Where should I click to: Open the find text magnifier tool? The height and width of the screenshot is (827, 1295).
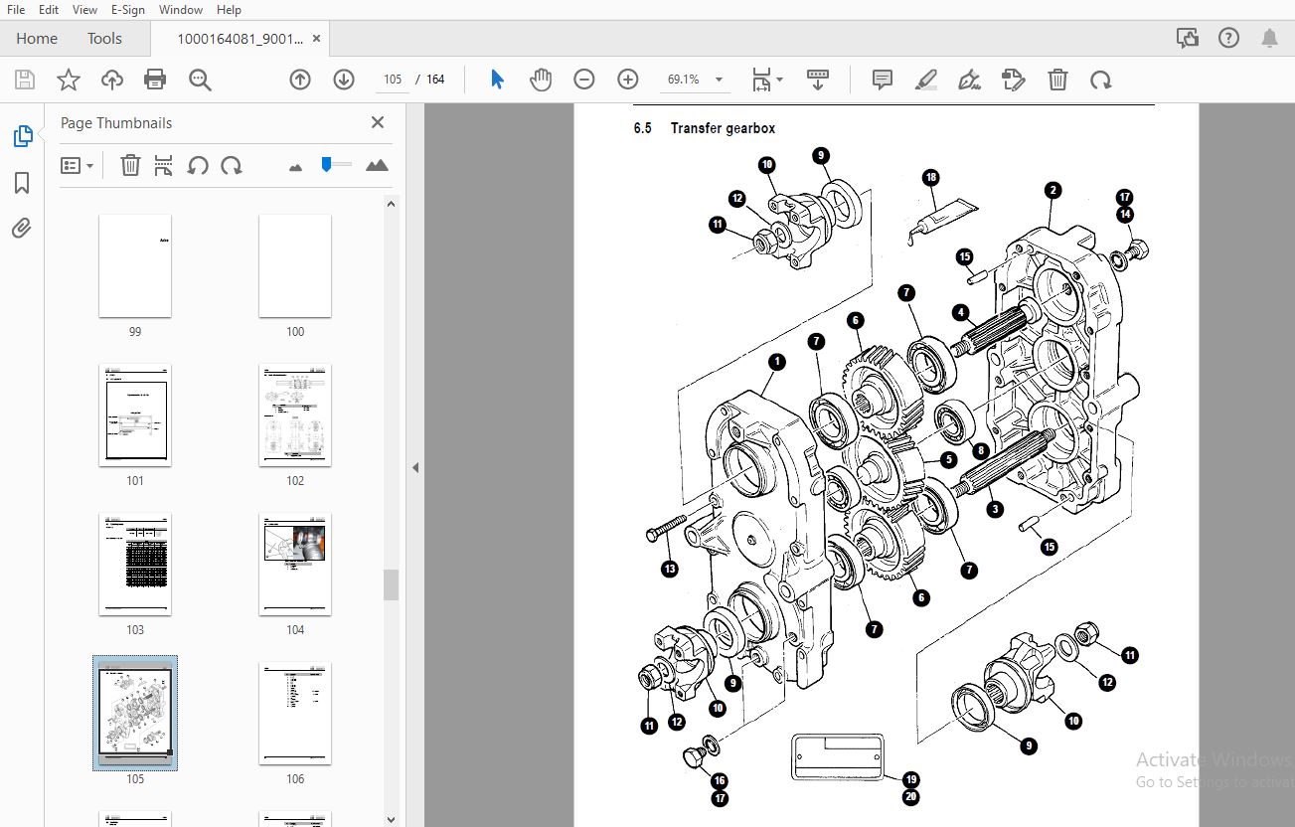coord(200,80)
